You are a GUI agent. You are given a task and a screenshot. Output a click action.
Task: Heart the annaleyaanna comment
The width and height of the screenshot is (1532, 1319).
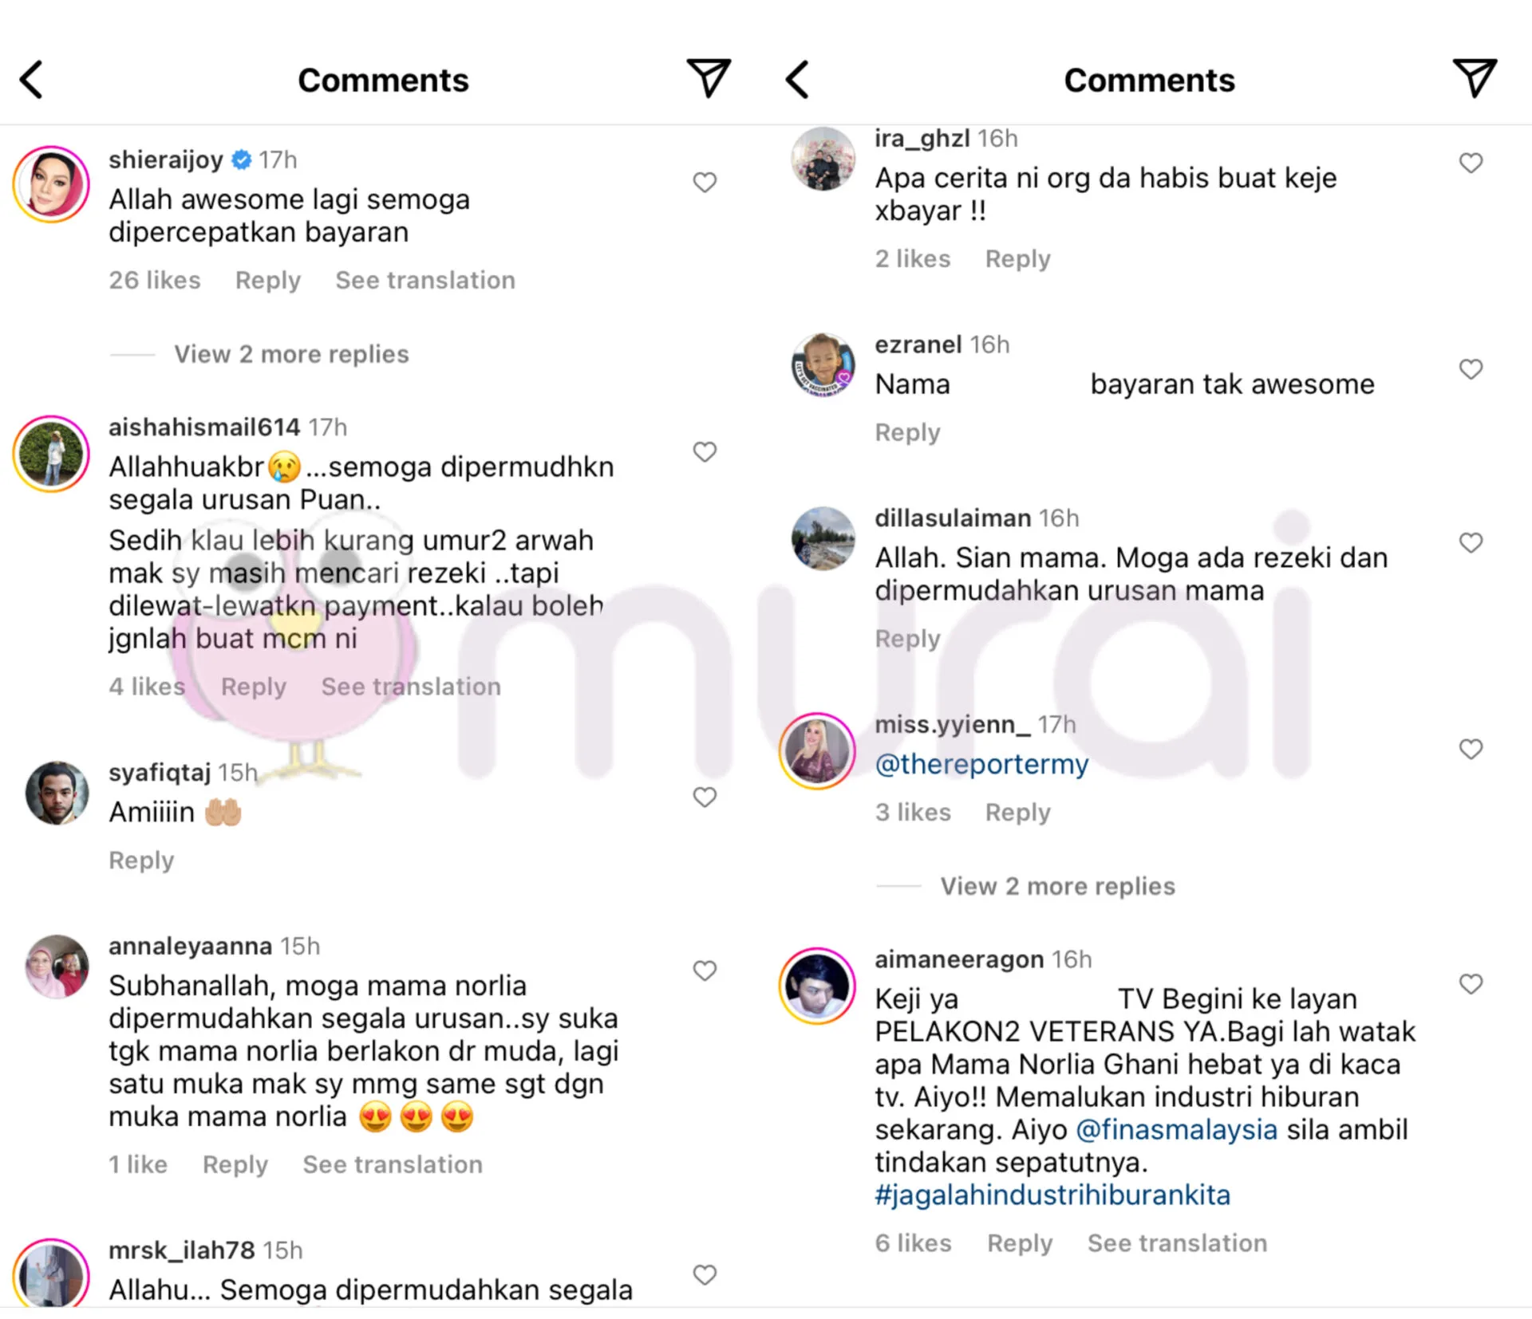[705, 971]
